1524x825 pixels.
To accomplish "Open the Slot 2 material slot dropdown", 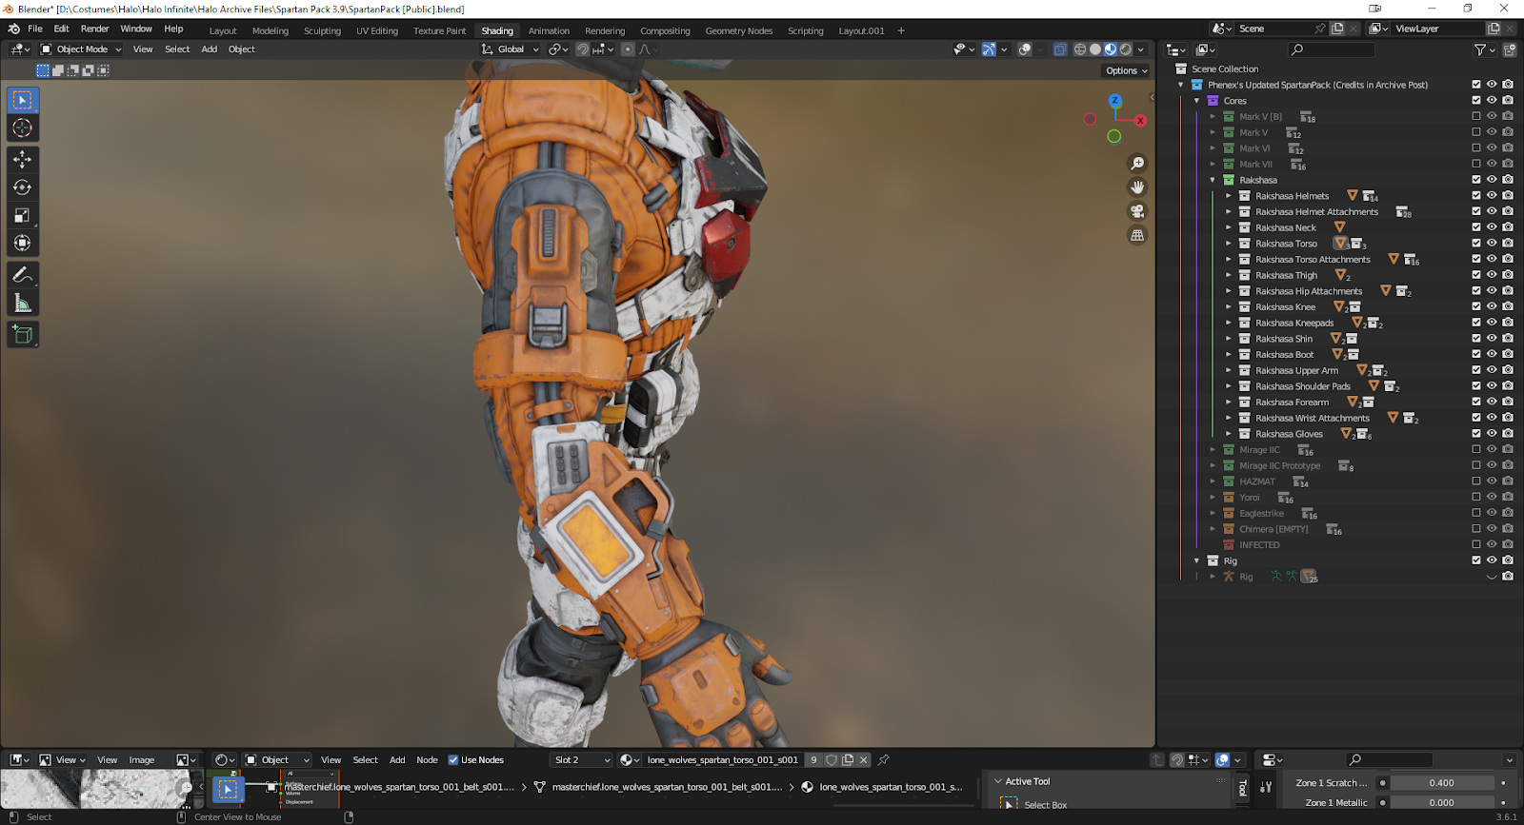I will [x=582, y=759].
